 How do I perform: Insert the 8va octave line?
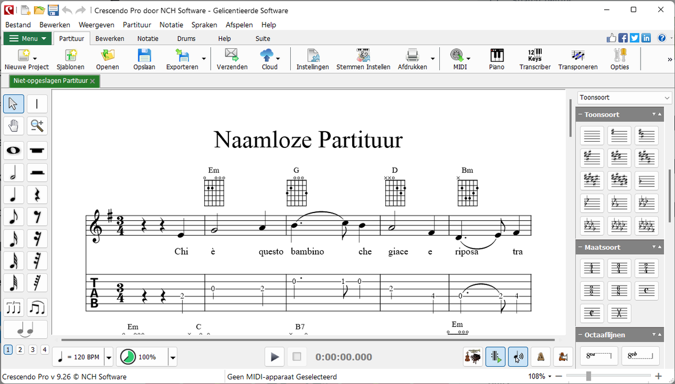(599, 356)
